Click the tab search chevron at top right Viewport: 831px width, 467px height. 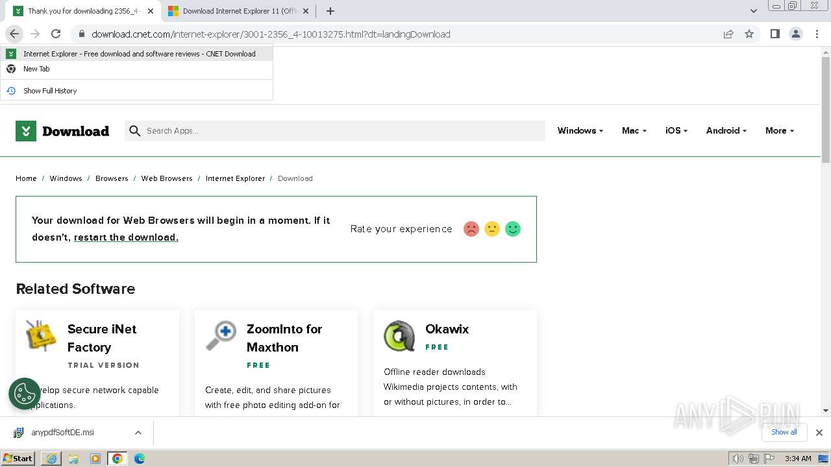[754, 11]
